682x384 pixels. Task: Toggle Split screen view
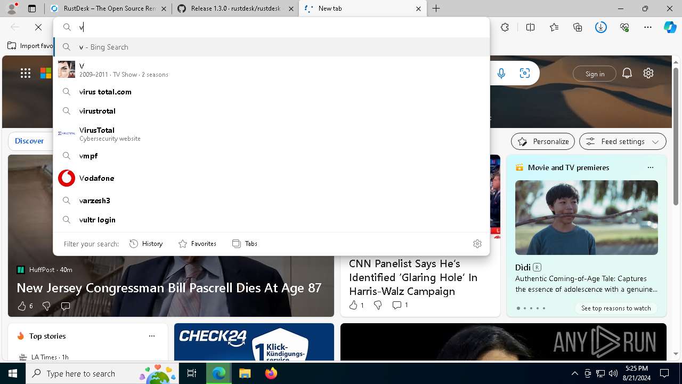[531, 27]
